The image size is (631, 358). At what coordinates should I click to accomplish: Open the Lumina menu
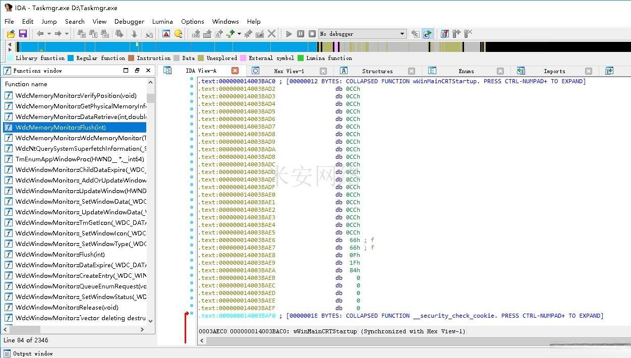(162, 21)
